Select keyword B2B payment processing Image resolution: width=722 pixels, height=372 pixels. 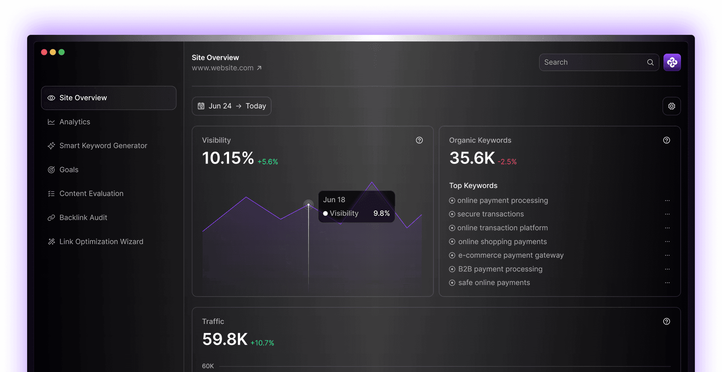(500, 269)
